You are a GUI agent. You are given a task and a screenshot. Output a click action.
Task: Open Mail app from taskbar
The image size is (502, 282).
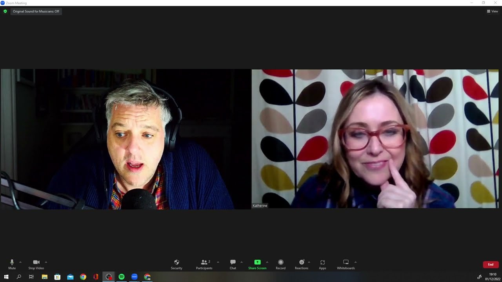point(70,277)
